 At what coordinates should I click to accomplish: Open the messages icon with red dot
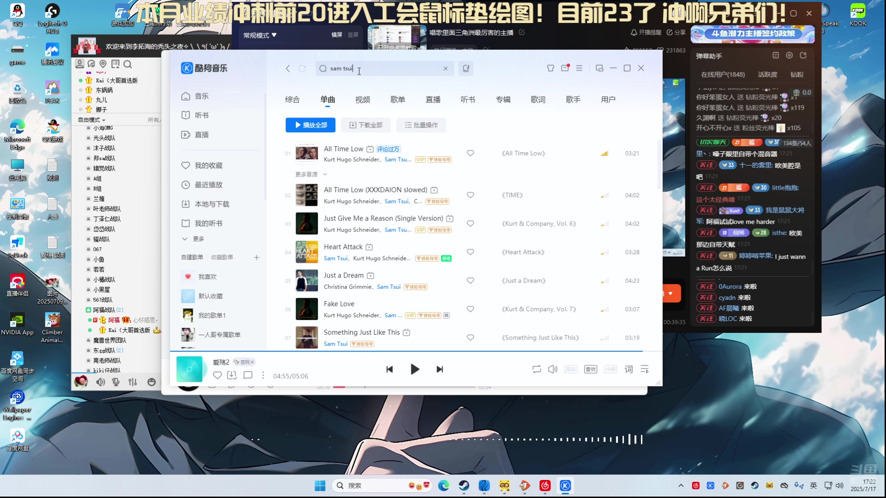point(565,68)
